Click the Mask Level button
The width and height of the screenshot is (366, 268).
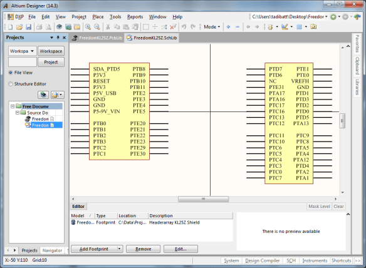pyautogui.click(x=319, y=206)
